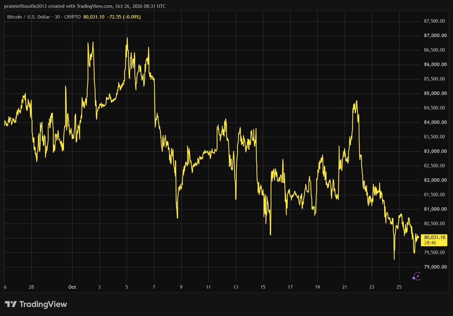Click the Oct month label on the time axis
Image resolution: width=453 pixels, height=316 pixels.
[x=72, y=287]
